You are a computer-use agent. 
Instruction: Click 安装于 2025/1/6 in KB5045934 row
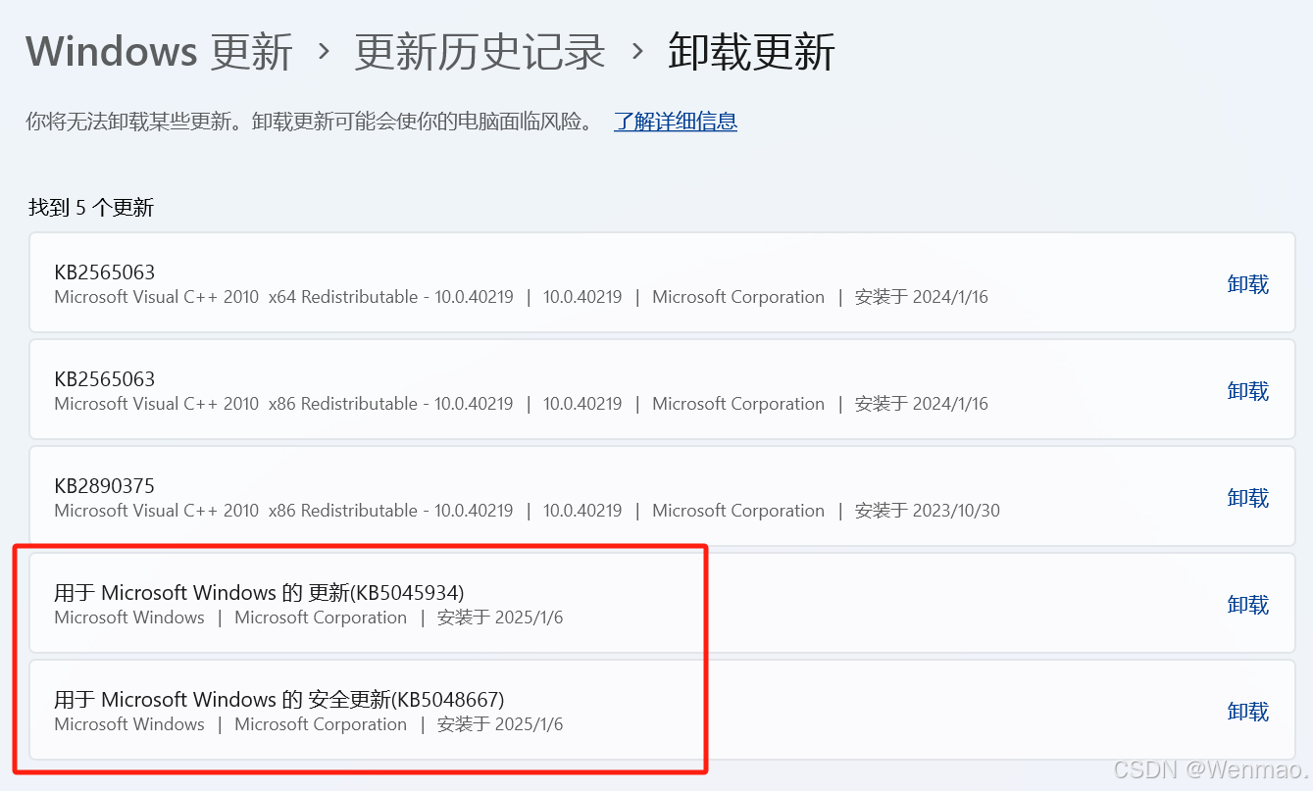pyautogui.click(x=500, y=618)
